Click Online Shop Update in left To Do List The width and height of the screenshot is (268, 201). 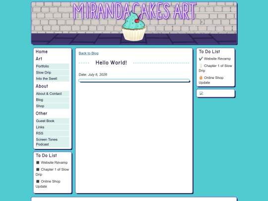tap(48, 184)
